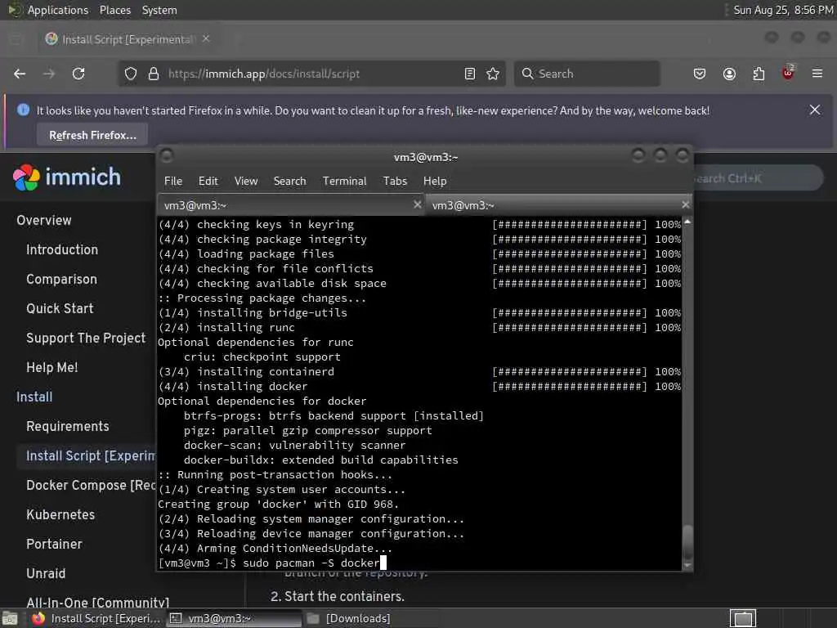Close the first vm3@vm3 terminal tab

[x=418, y=204]
